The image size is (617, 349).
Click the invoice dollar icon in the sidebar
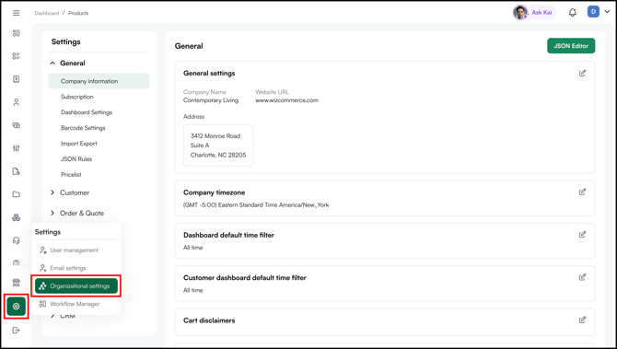(x=17, y=79)
